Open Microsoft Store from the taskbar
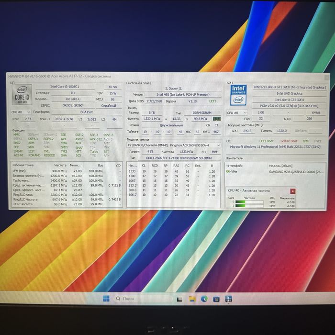335x335 pixels. [216, 299]
